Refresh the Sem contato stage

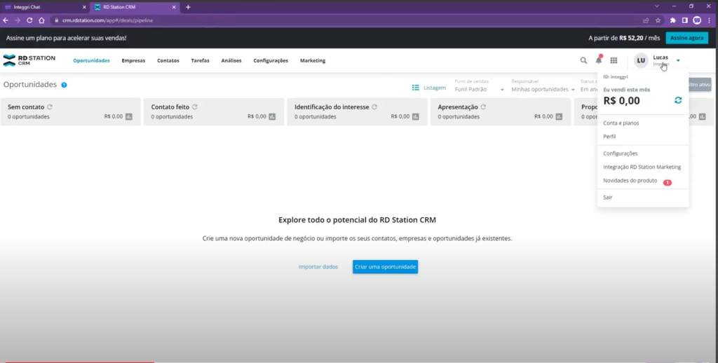50,107
